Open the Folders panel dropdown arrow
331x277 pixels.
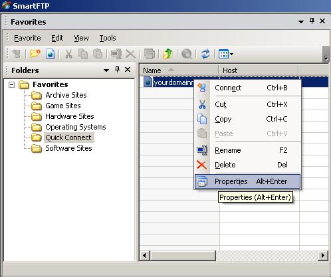pos(106,70)
